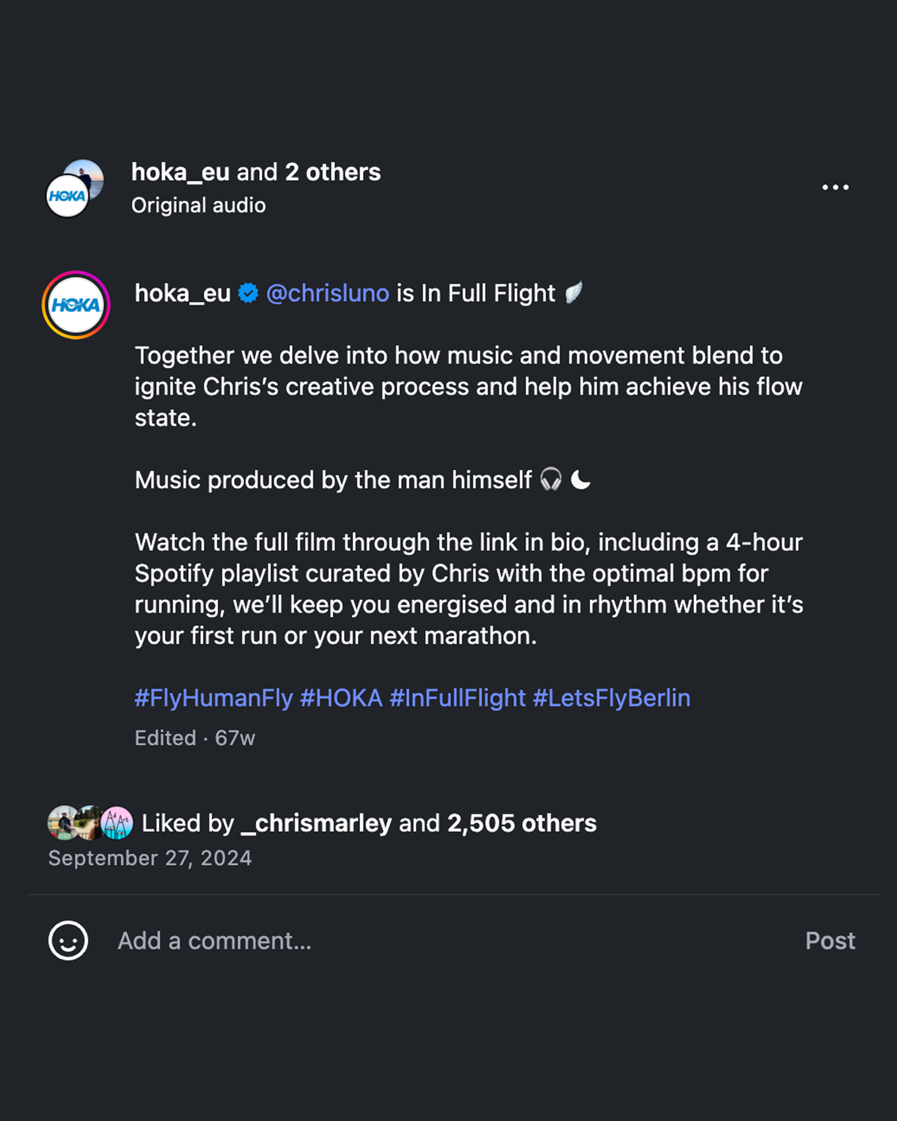Open the Original audio page
The width and height of the screenshot is (897, 1121).
tap(198, 206)
